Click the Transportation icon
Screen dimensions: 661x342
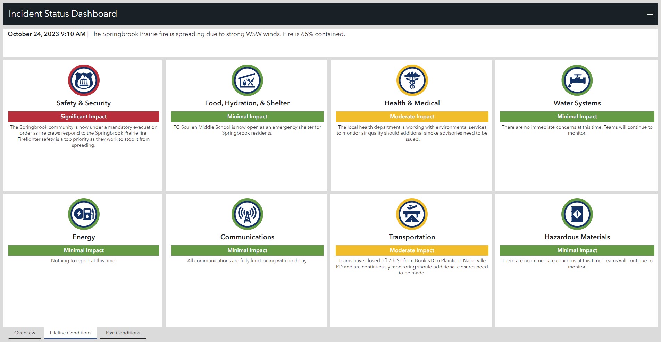click(x=412, y=214)
